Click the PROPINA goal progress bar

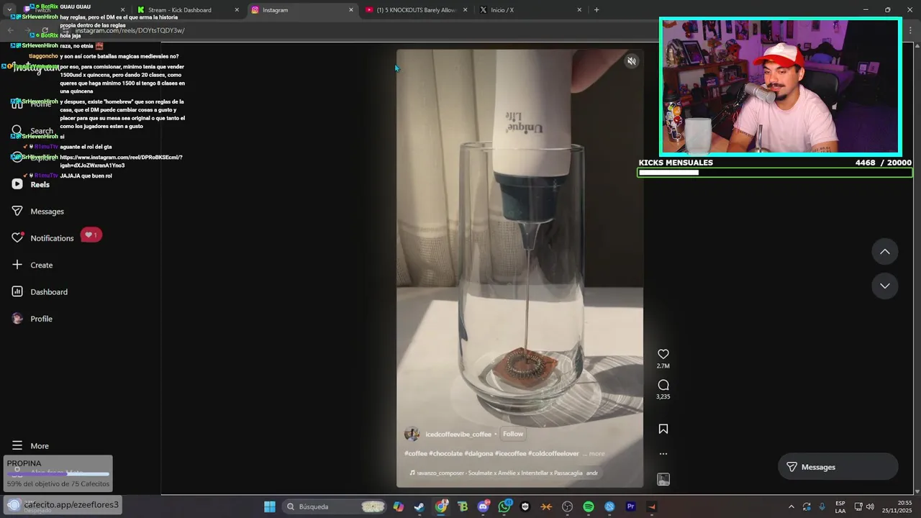(58, 473)
